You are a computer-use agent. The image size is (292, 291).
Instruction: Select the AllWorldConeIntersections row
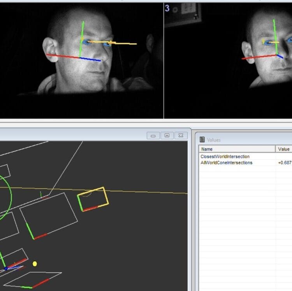[226, 163]
